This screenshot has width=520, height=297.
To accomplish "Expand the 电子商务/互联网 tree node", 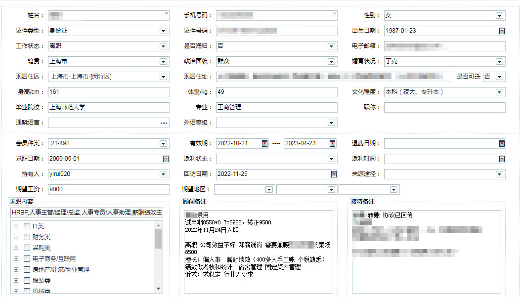I will [x=16, y=259].
